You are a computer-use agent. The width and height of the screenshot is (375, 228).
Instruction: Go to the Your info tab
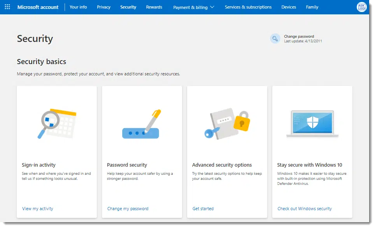(78, 7)
